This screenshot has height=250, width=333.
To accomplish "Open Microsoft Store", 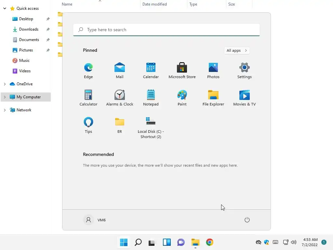I will coord(182,71).
